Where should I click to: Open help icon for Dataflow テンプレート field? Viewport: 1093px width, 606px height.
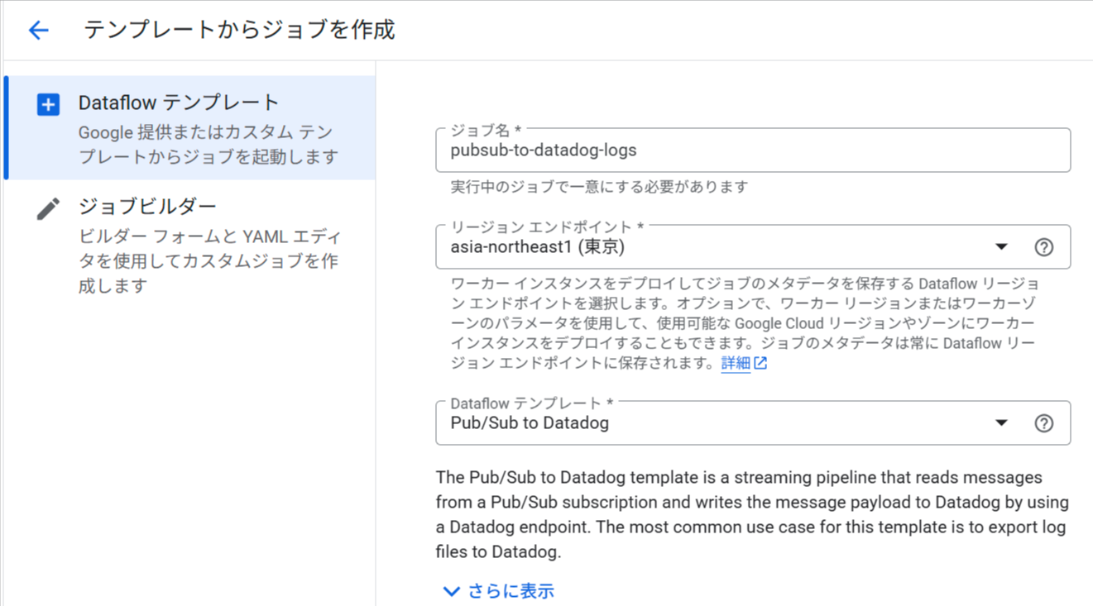(1044, 423)
